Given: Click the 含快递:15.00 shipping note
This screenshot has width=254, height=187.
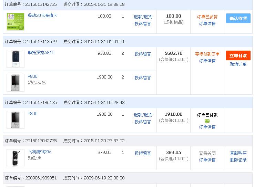Looking at the screenshot, I should (x=173, y=60).
